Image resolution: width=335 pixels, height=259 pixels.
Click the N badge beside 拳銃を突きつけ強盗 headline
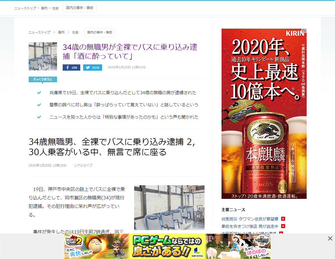pyautogui.click(x=283, y=226)
